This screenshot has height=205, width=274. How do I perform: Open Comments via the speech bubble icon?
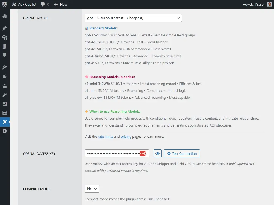pos(5,56)
